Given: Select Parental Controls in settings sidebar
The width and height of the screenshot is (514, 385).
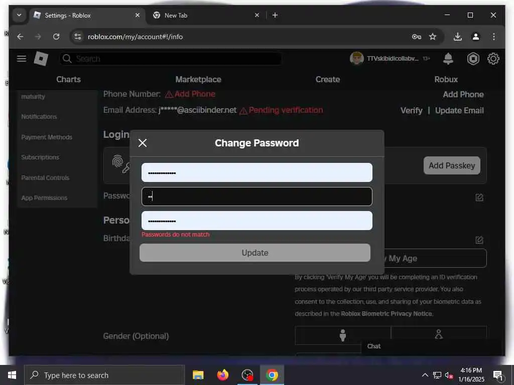Looking at the screenshot, I should [45, 178].
